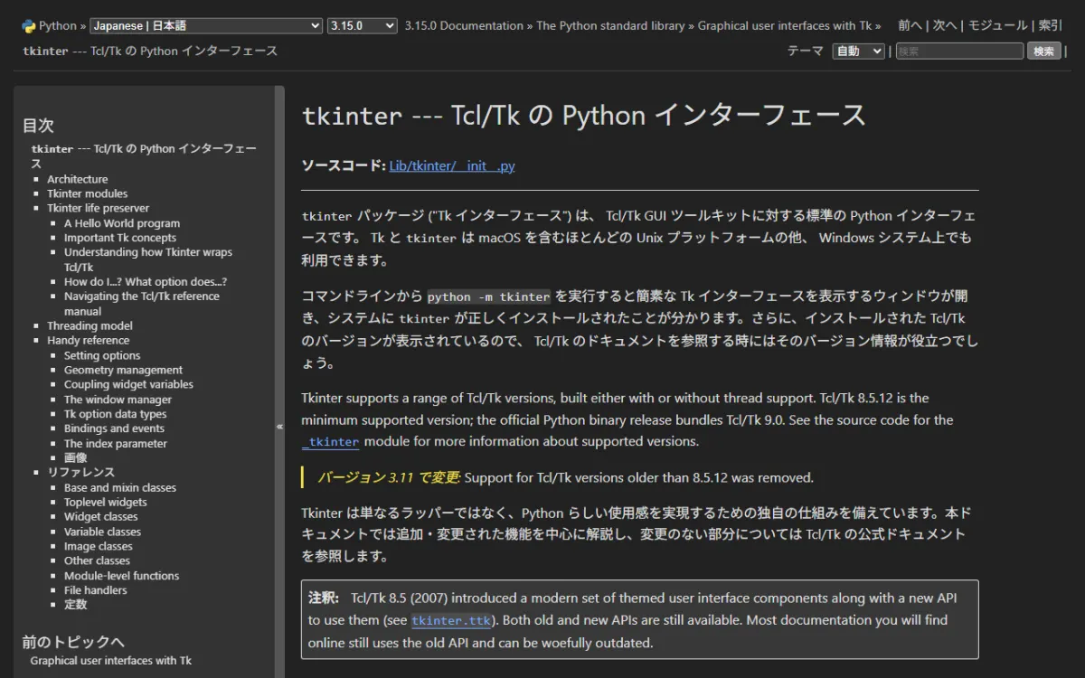
Task: Go to previous page via 前へ
Action: (x=910, y=26)
